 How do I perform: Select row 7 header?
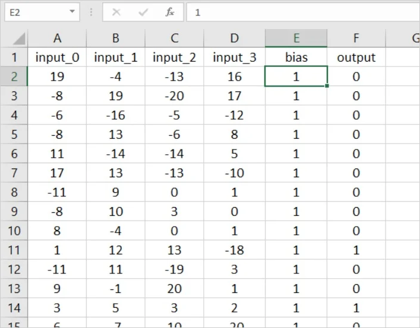click(14, 173)
